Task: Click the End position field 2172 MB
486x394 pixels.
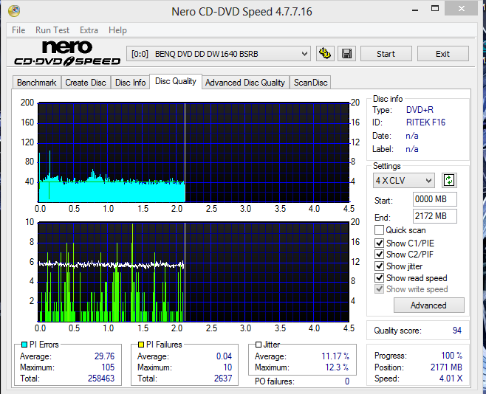Action: tap(435, 216)
